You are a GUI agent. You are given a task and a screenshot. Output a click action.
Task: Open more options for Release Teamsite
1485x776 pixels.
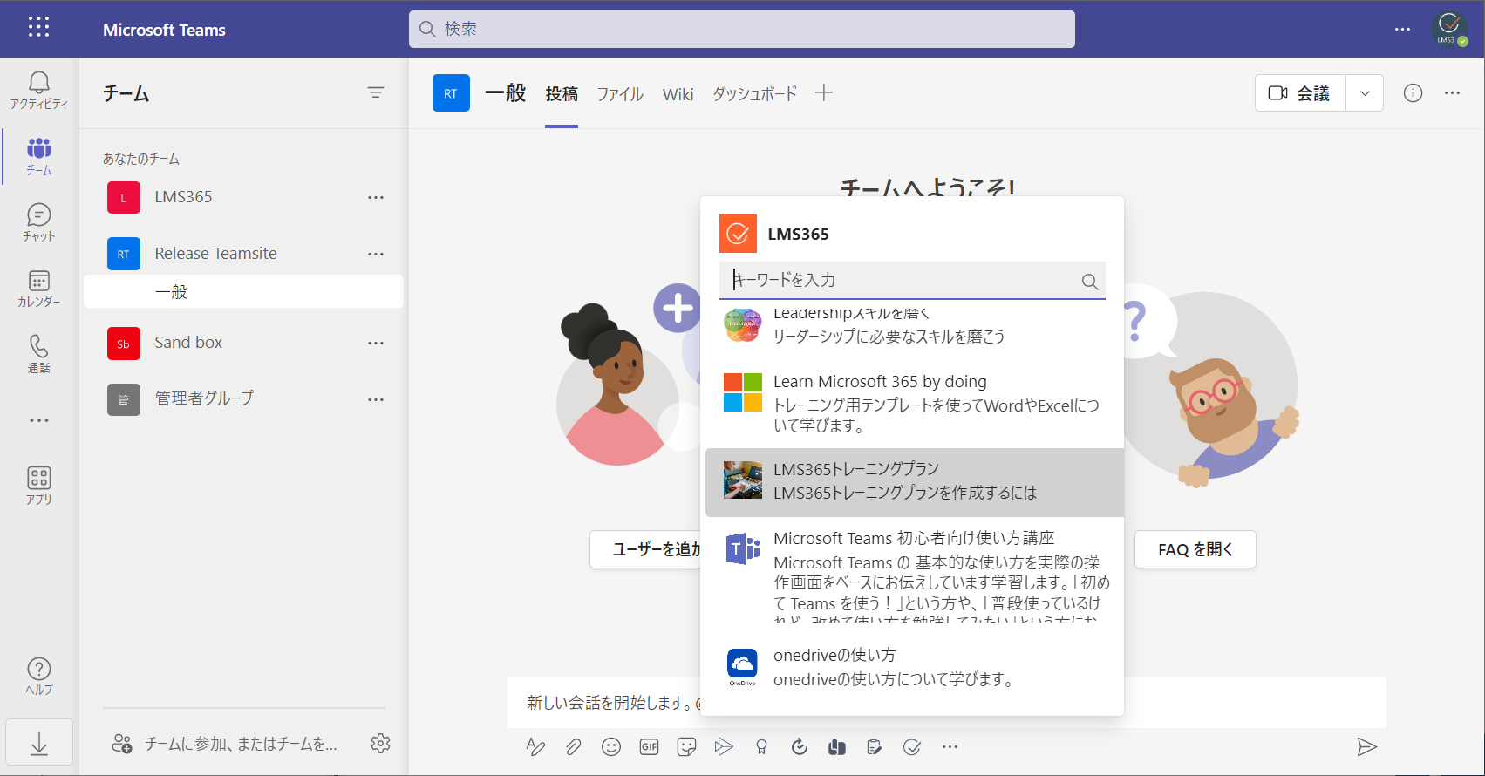click(376, 254)
